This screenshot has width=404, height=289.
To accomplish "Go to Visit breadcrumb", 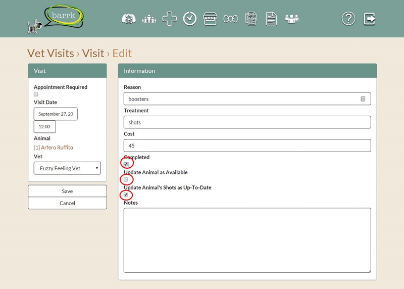I will click(93, 54).
